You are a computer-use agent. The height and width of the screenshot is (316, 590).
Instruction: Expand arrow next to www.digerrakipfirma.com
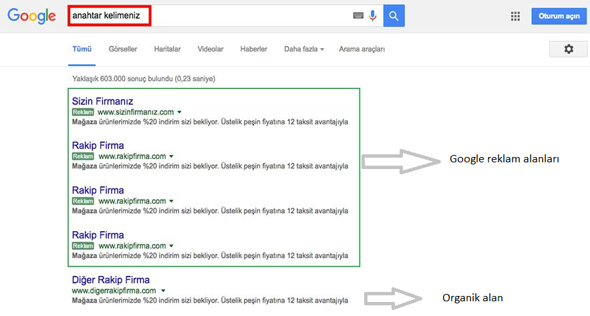[x=163, y=291]
